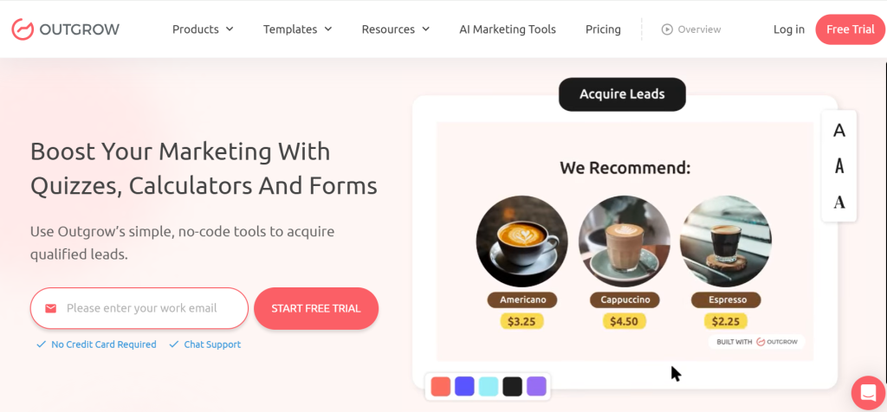
Task: Pick the coral red color swatch
Action: 441,387
